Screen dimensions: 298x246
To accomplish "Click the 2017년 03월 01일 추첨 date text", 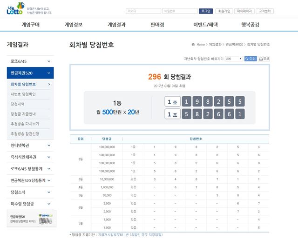I will click(169, 86).
